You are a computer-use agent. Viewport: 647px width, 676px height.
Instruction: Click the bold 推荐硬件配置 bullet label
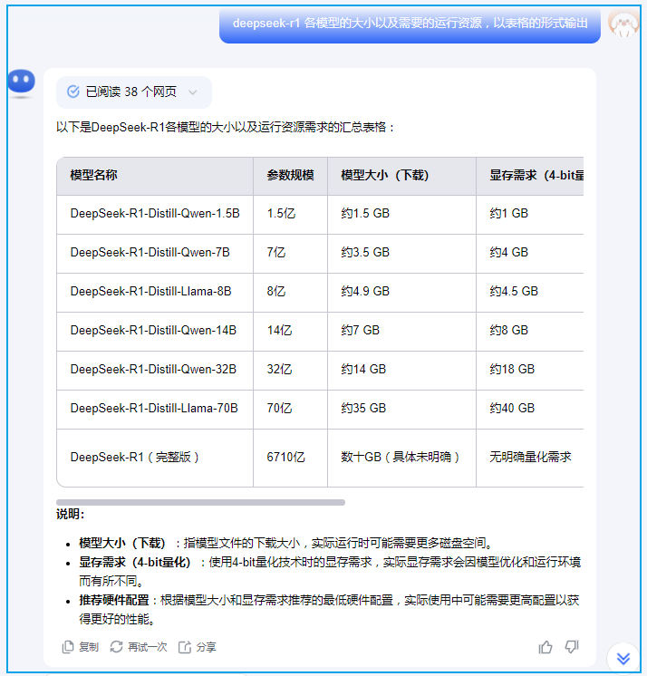click(x=114, y=601)
